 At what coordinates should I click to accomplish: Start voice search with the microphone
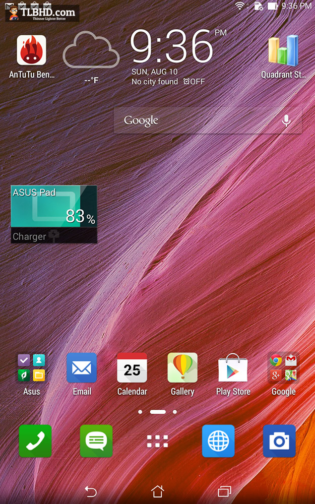(x=286, y=121)
